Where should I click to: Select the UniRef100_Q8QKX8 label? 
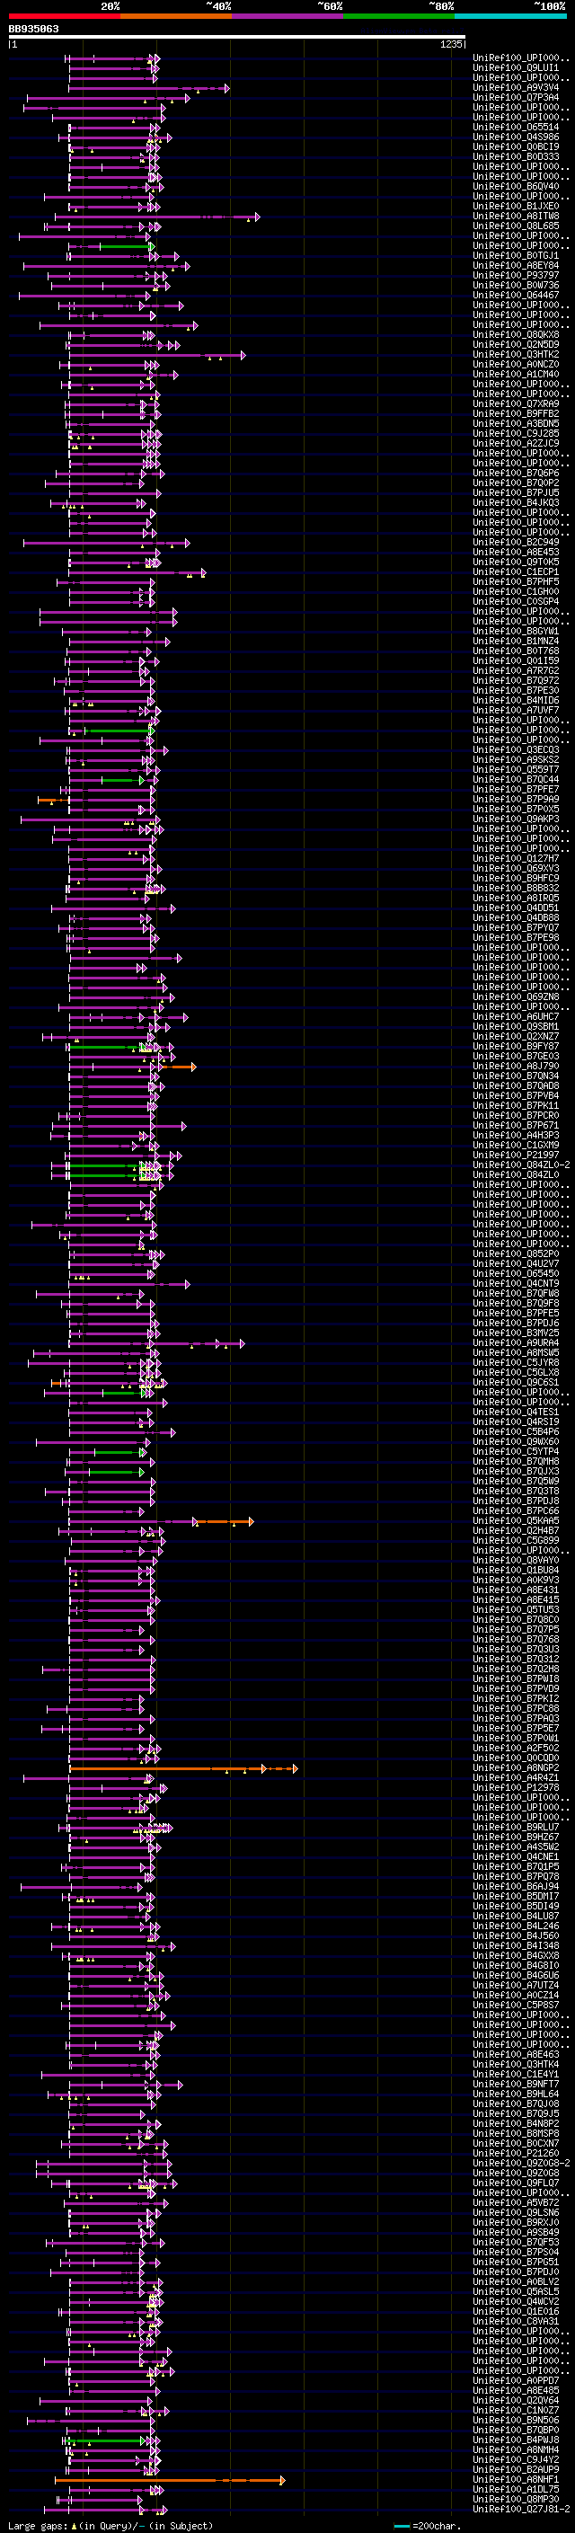click(516, 335)
